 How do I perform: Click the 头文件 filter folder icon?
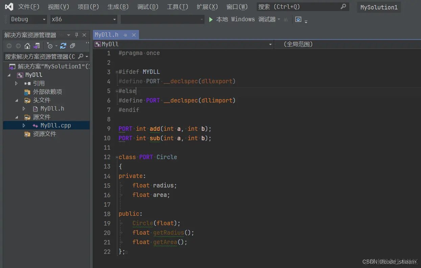pos(27,100)
